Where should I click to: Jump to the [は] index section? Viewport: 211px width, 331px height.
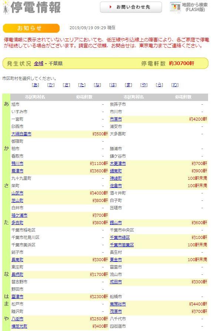pos(113,85)
